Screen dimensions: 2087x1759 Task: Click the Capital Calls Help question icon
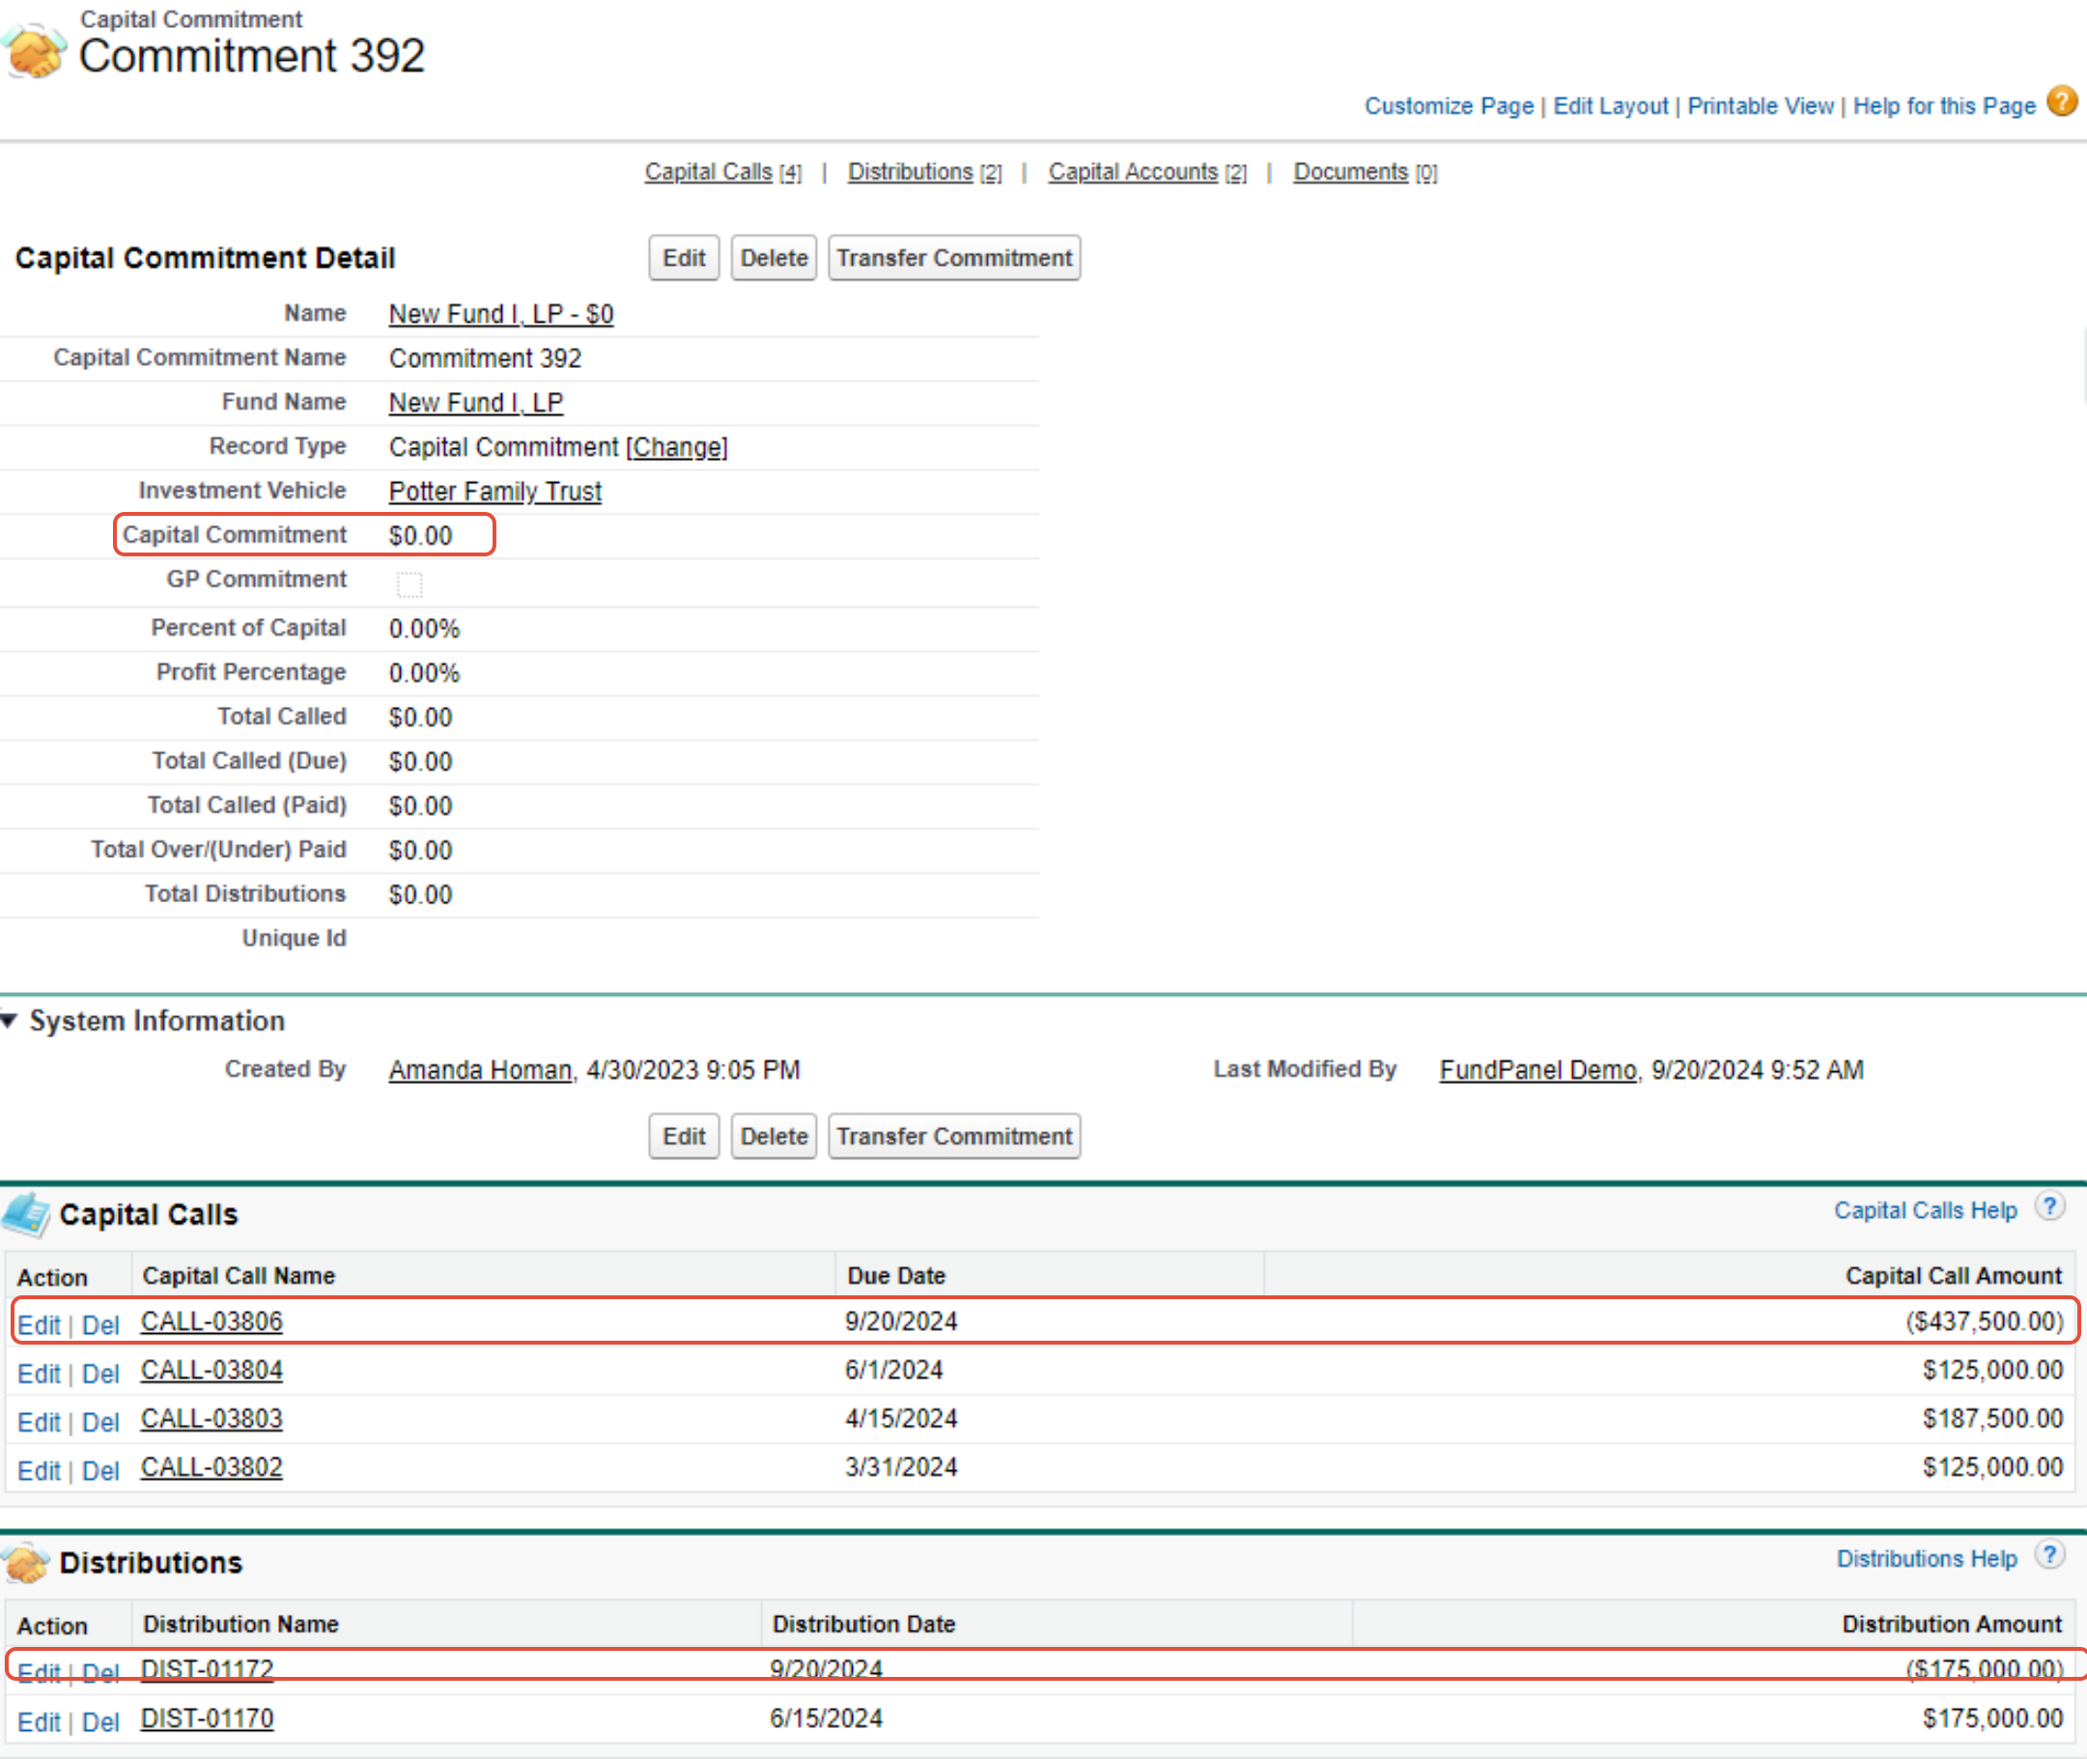click(2049, 1206)
